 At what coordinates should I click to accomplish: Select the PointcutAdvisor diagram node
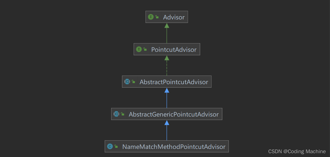(167, 49)
